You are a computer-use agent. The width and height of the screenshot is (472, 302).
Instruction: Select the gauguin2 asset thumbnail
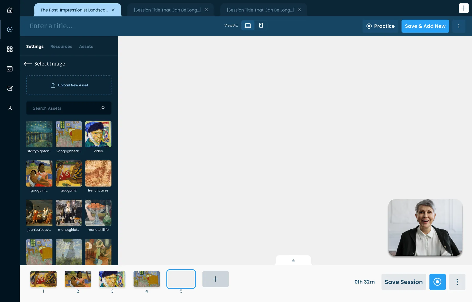point(69,173)
